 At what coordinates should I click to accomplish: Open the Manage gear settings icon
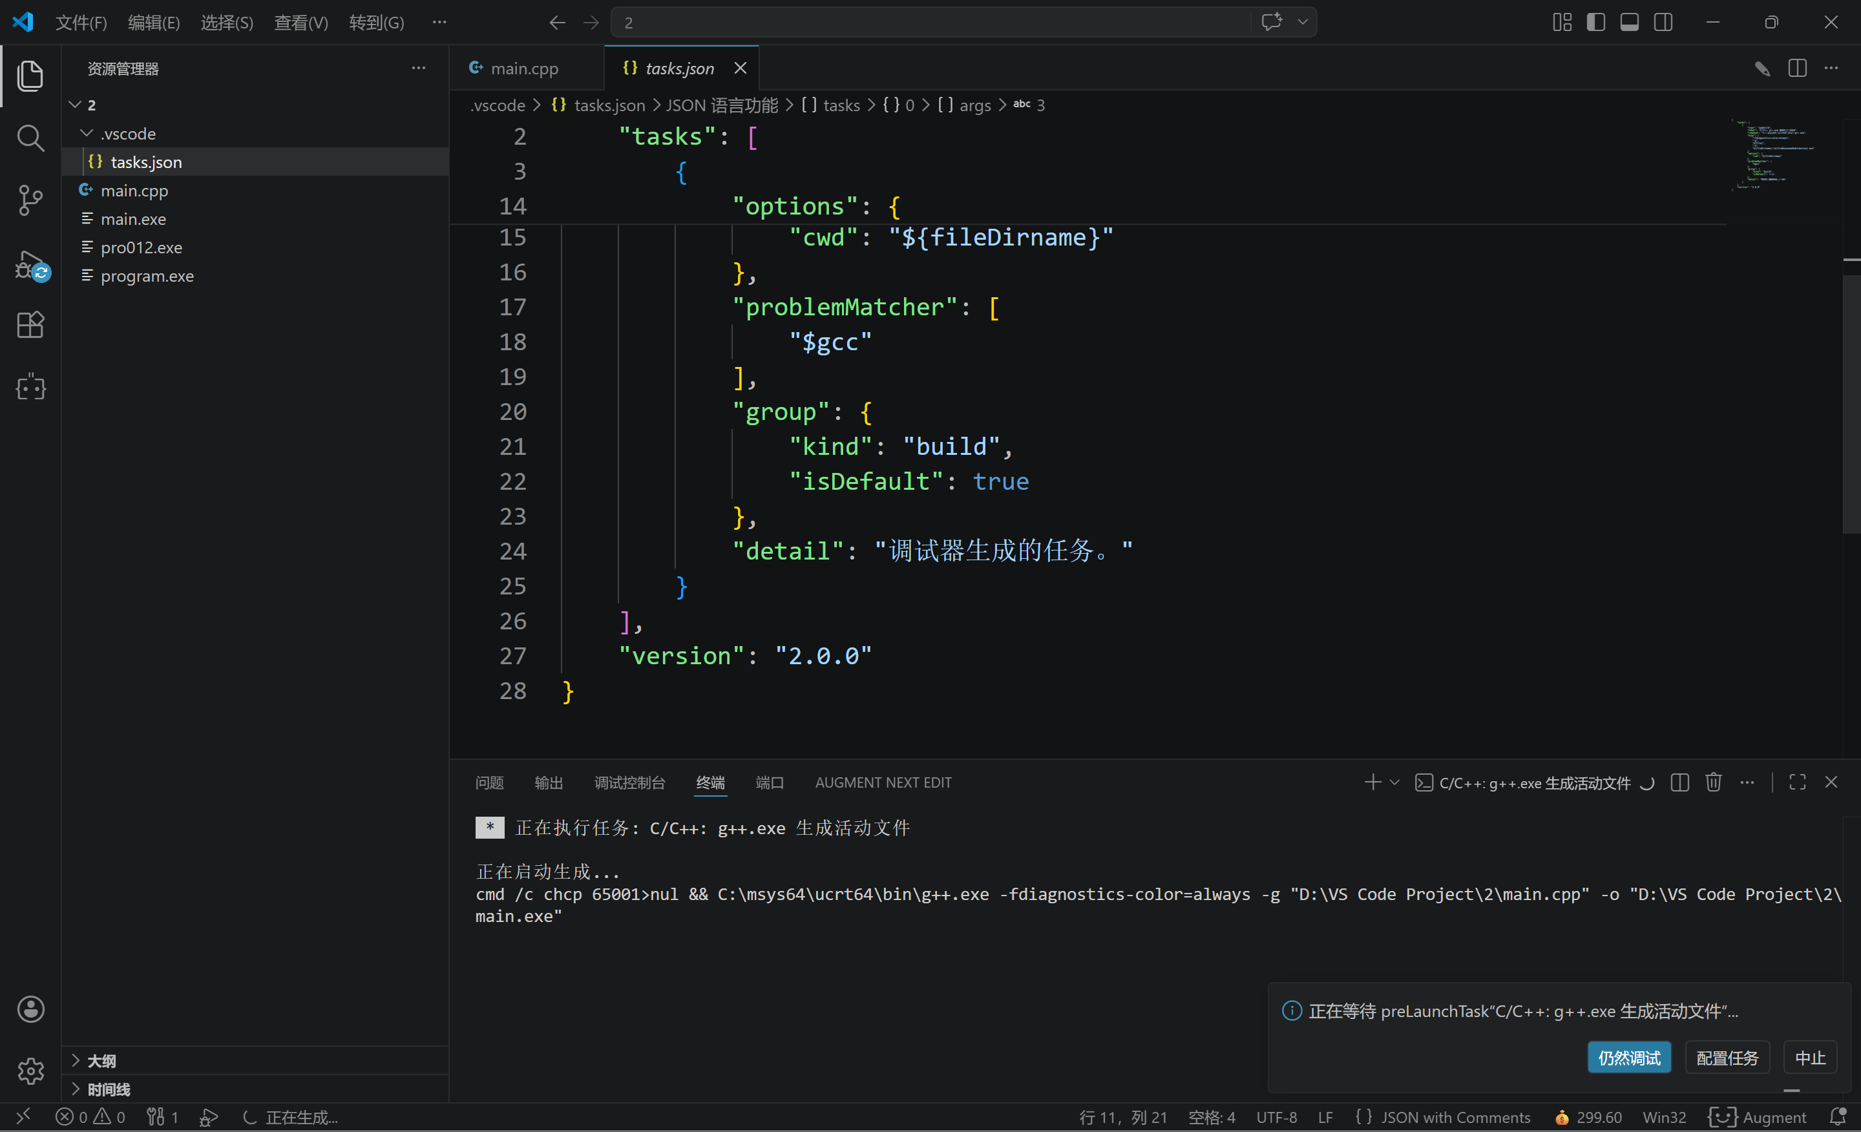coord(30,1071)
